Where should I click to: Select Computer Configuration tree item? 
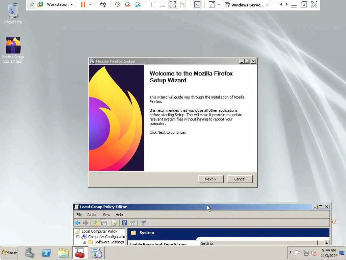pos(106,237)
